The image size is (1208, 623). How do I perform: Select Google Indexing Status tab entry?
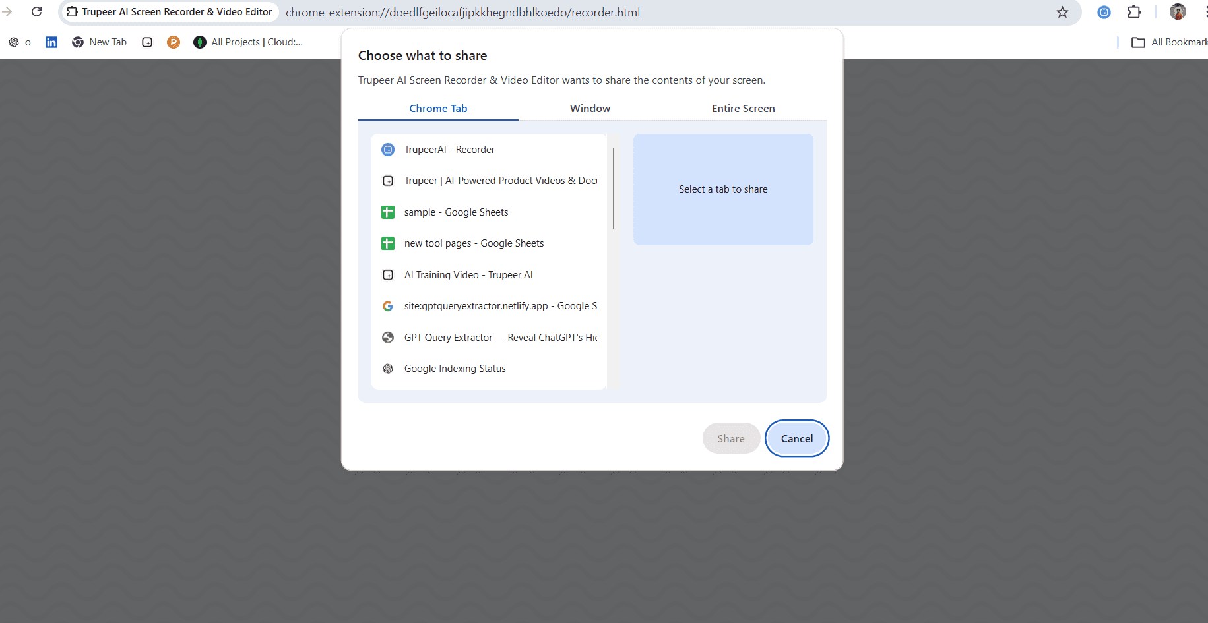point(489,369)
